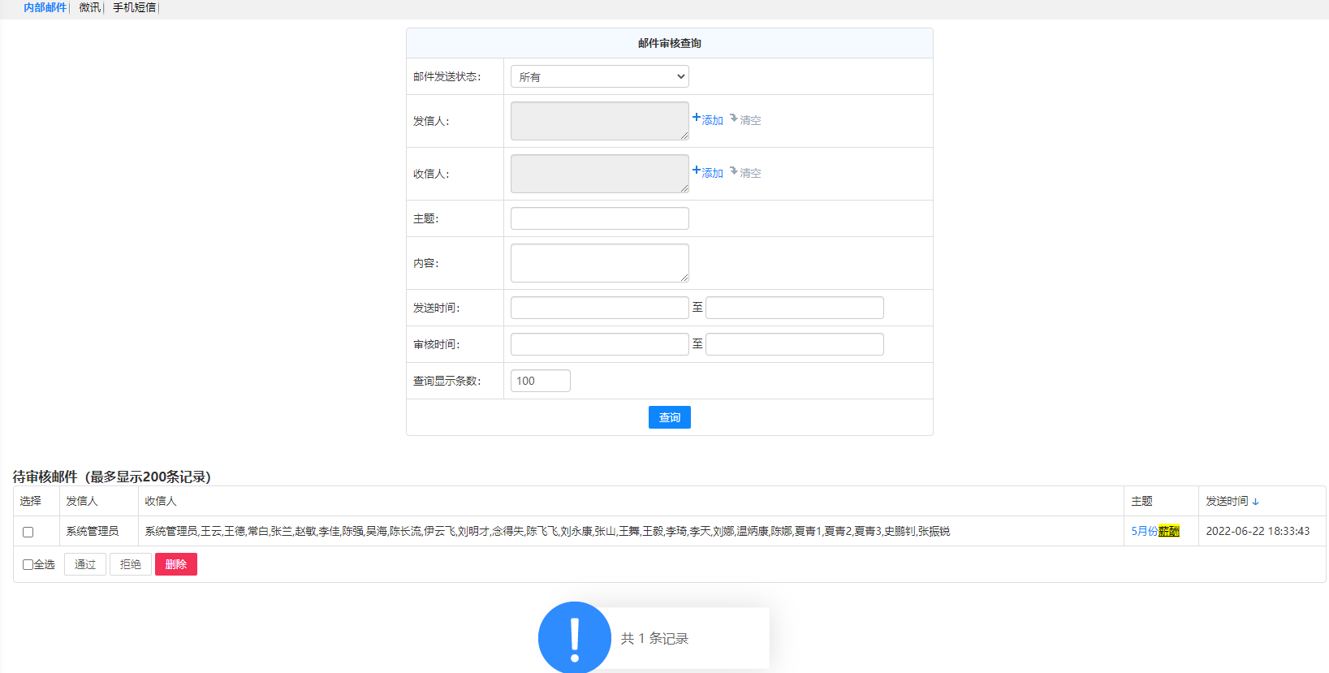Tick the checkbox for the 系统管理员 email row
The height and width of the screenshot is (673, 1329).
(x=28, y=532)
